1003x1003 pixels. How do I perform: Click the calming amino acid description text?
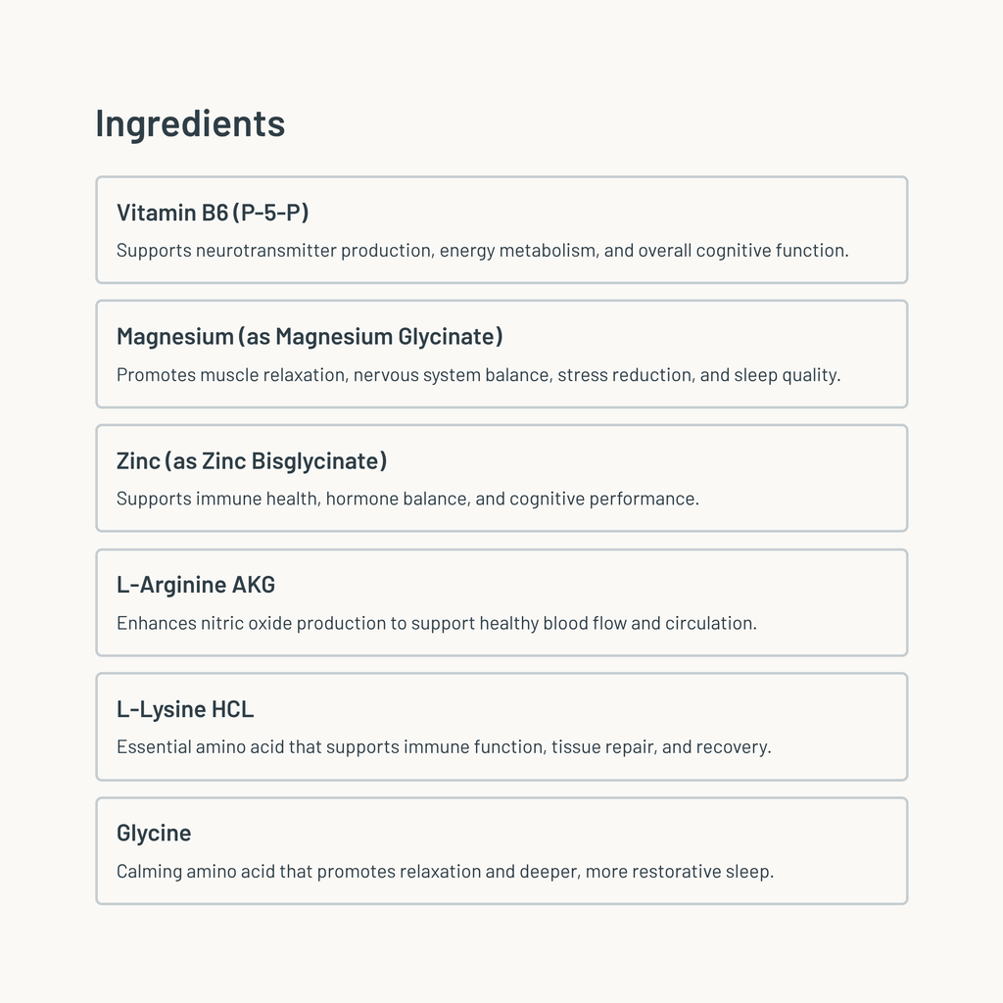coord(446,871)
